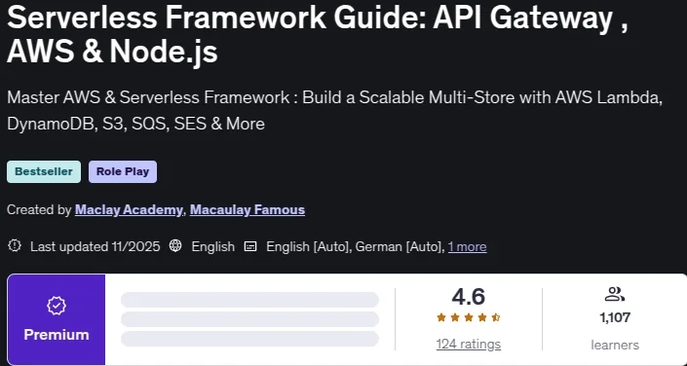Click the globe language icon
The height and width of the screenshot is (366, 687).
[x=175, y=246]
